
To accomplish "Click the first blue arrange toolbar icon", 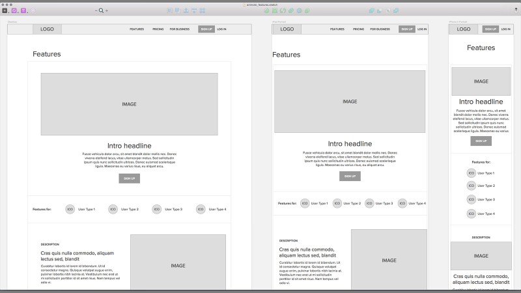I will (x=170, y=10).
